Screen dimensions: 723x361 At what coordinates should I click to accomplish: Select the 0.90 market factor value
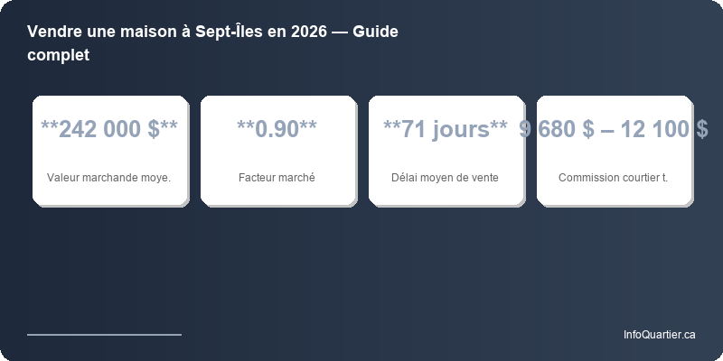277,129
